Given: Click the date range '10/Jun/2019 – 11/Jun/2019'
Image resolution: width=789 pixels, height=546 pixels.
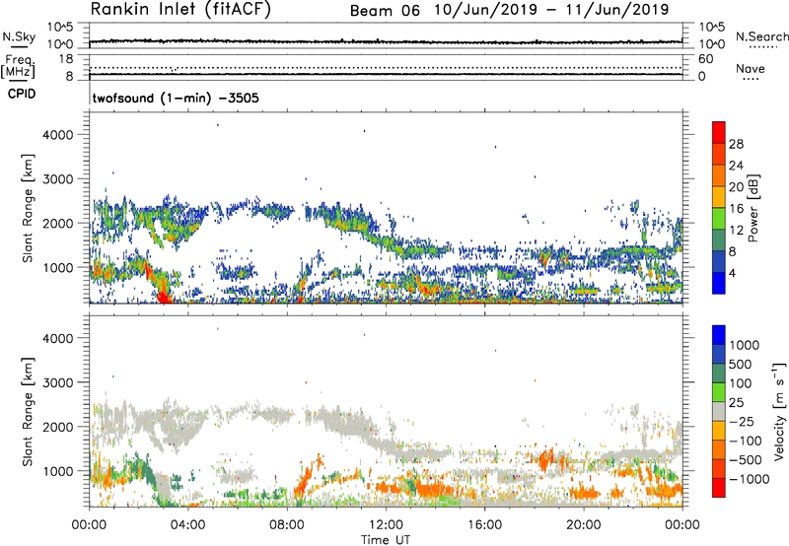Looking at the screenshot, I should pyautogui.click(x=551, y=10).
